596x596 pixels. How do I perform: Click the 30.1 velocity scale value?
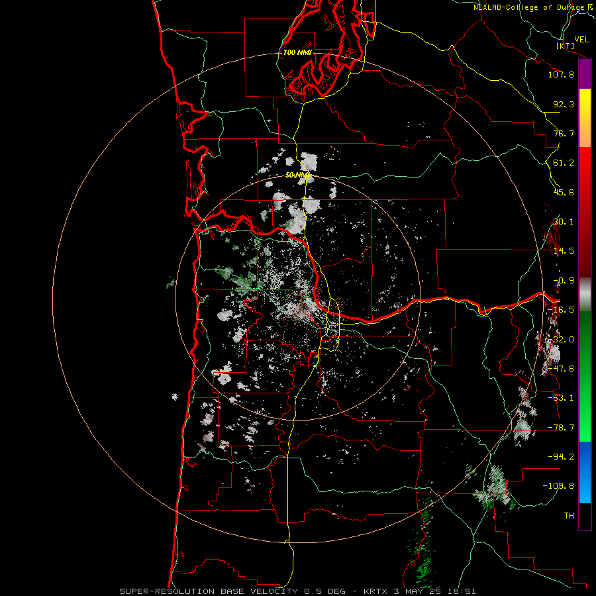click(x=564, y=222)
